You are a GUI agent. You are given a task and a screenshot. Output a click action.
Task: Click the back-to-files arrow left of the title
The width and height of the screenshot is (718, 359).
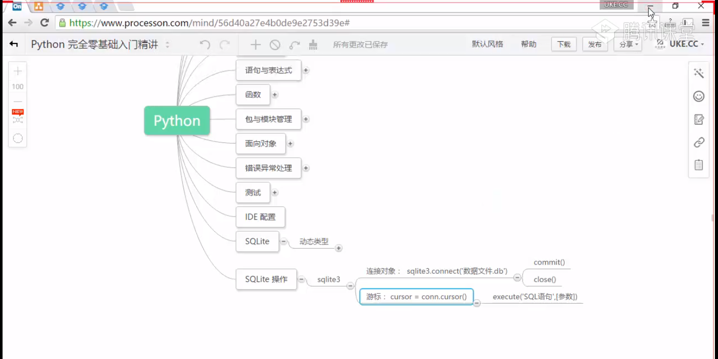tap(14, 44)
